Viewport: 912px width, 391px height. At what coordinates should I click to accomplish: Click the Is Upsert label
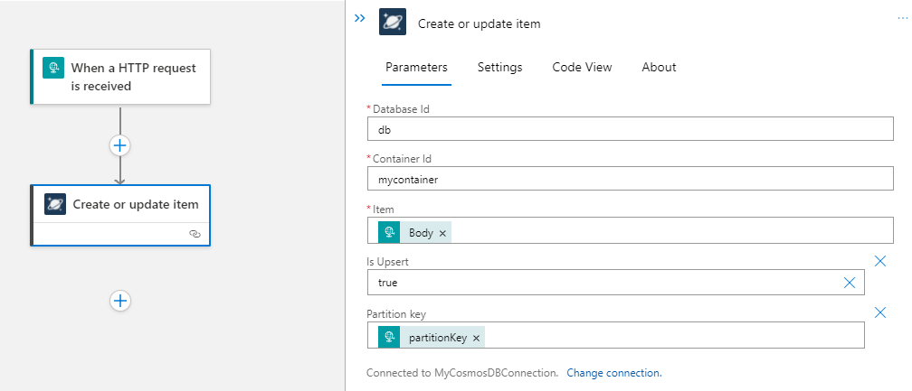pyautogui.click(x=387, y=262)
